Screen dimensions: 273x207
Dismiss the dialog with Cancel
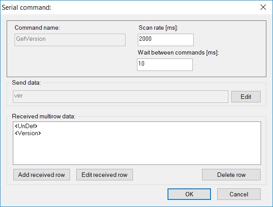[x=239, y=194]
